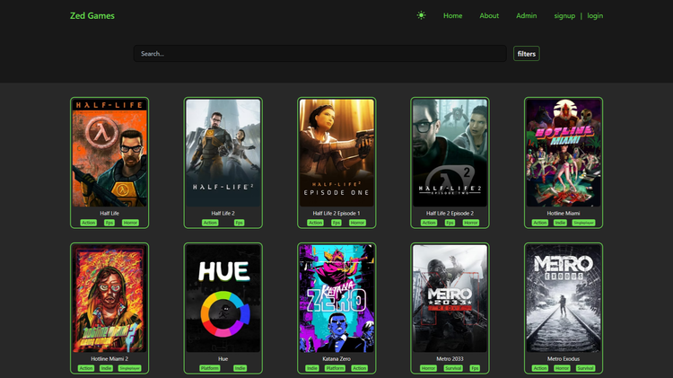Click the signup link
673x378 pixels.
tap(564, 15)
